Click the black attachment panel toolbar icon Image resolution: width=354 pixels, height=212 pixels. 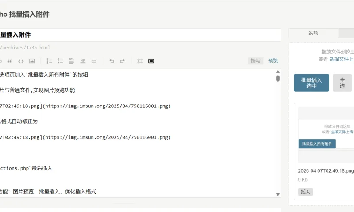[x=151, y=61]
